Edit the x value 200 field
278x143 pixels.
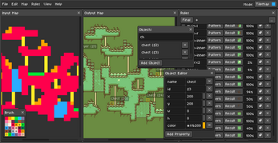[194, 96]
